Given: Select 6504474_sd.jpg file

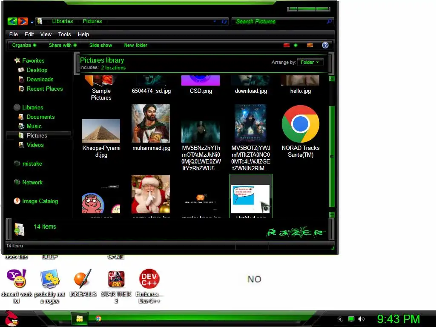Looking at the screenshot, I should pyautogui.click(x=151, y=85).
